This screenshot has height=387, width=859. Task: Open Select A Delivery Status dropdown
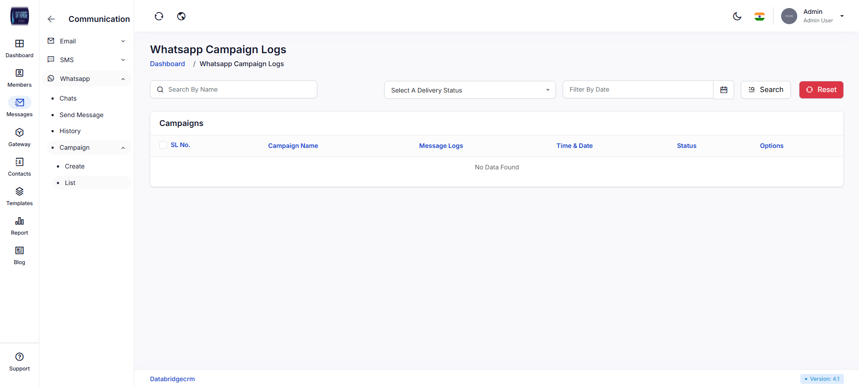coord(470,90)
